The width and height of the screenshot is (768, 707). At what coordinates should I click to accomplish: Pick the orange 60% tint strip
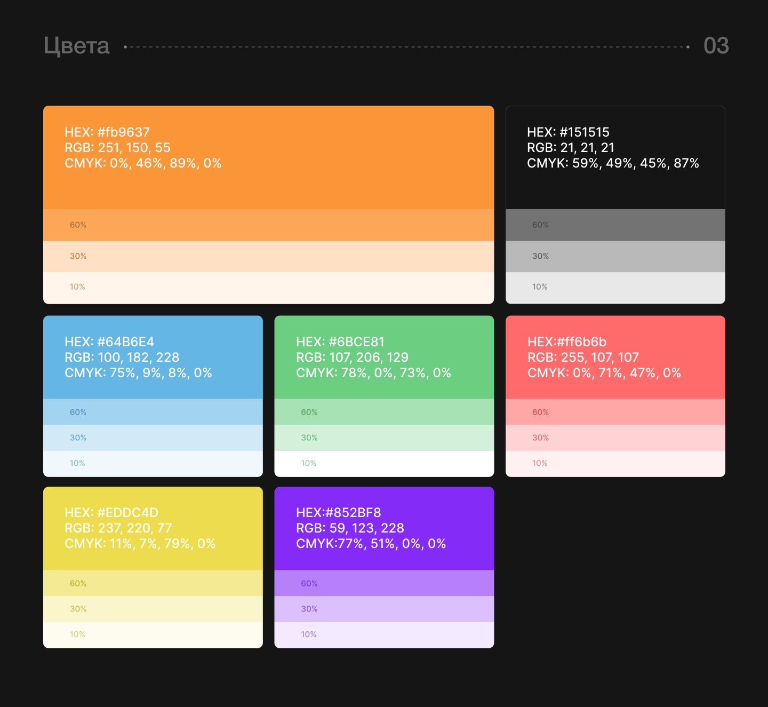(x=268, y=225)
